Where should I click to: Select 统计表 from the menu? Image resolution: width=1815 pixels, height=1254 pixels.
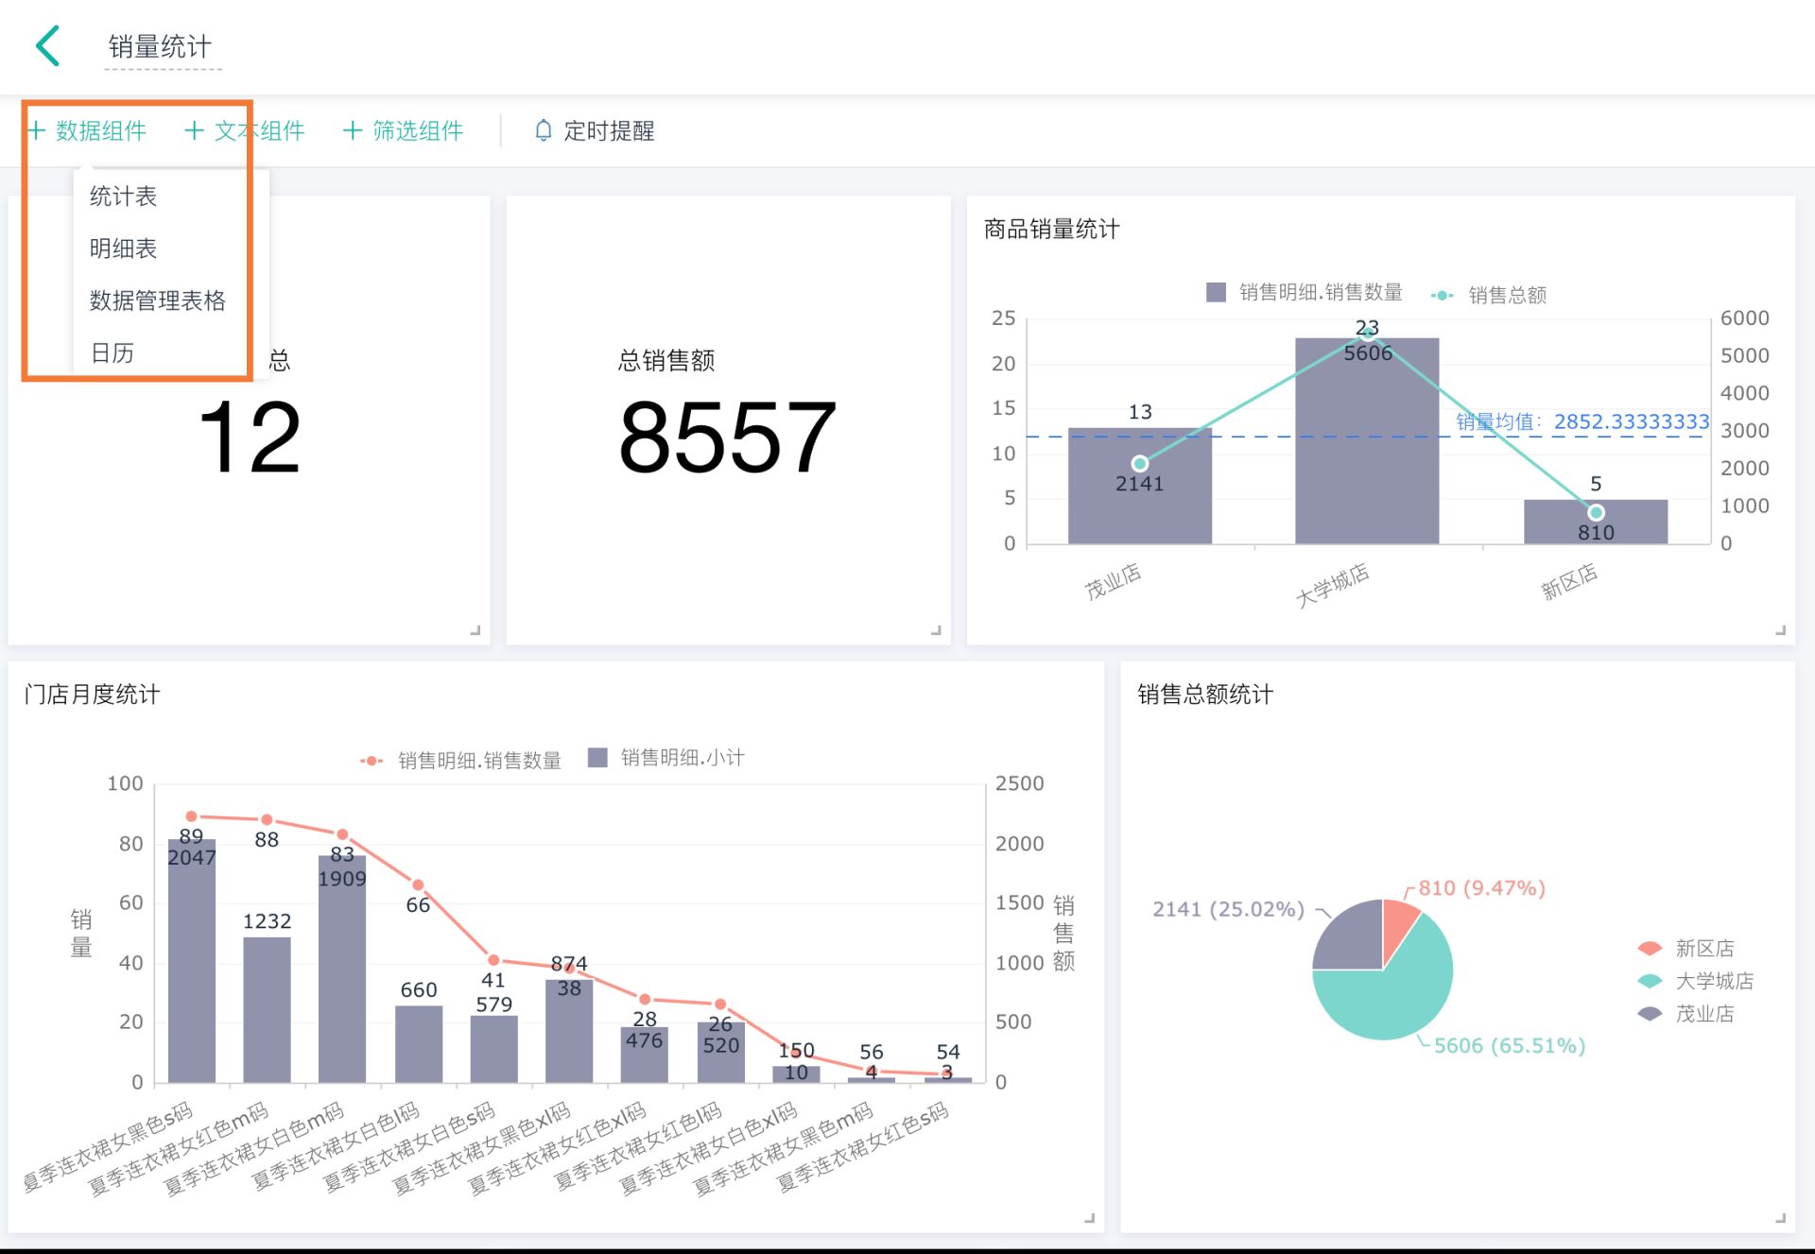(x=123, y=197)
